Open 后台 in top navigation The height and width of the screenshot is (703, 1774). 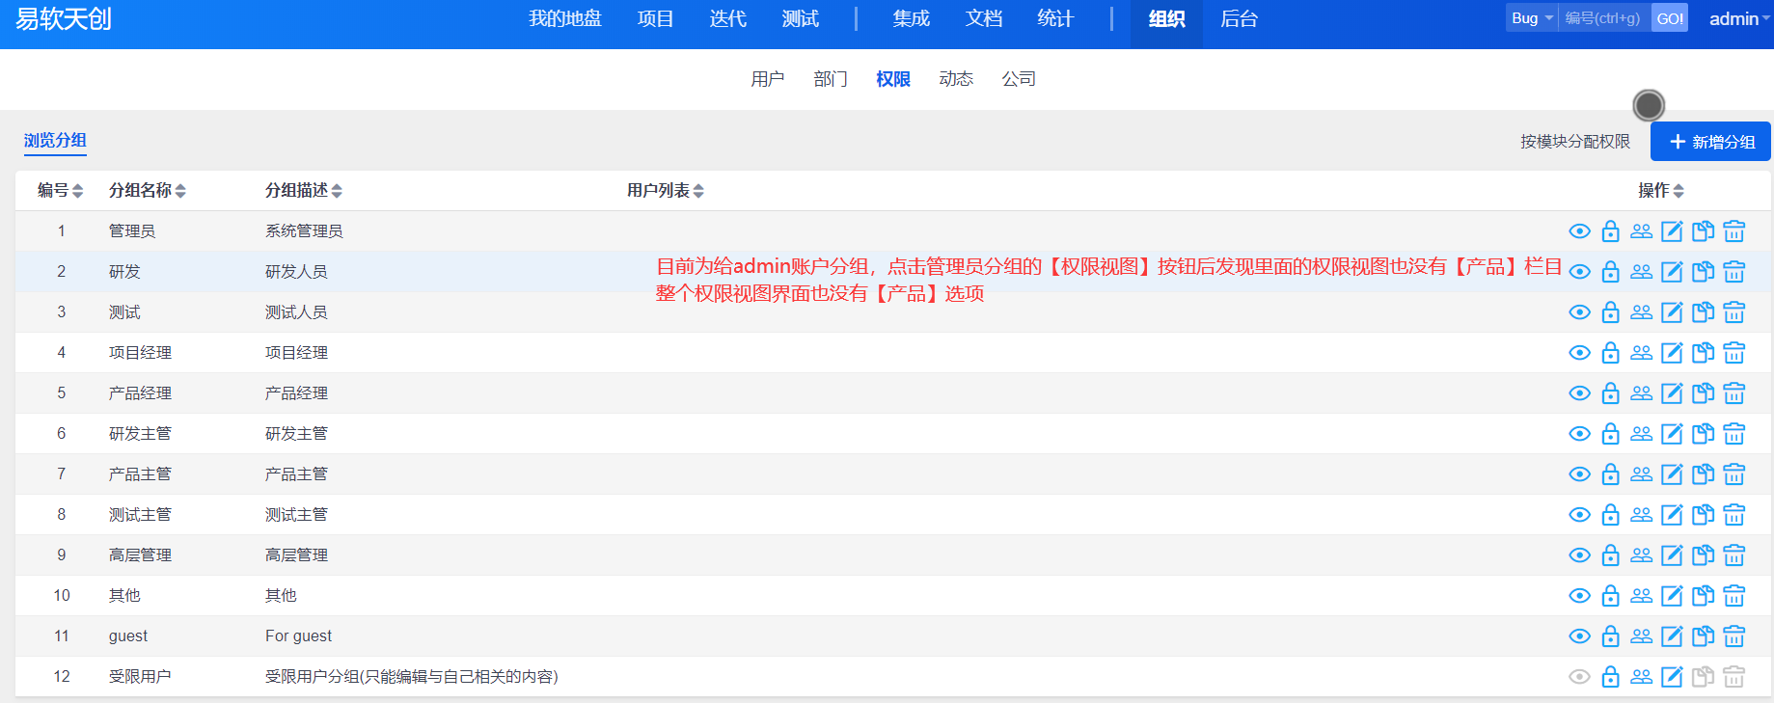coord(1239,19)
